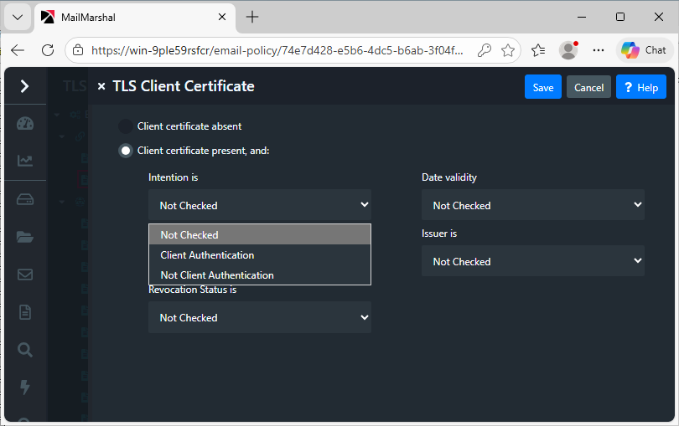Click the server drive sidebar icon

coord(25,199)
